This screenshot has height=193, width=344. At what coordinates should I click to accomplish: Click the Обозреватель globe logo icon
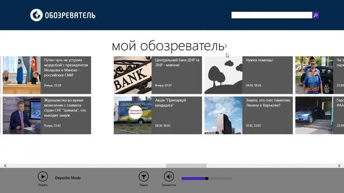(37, 15)
